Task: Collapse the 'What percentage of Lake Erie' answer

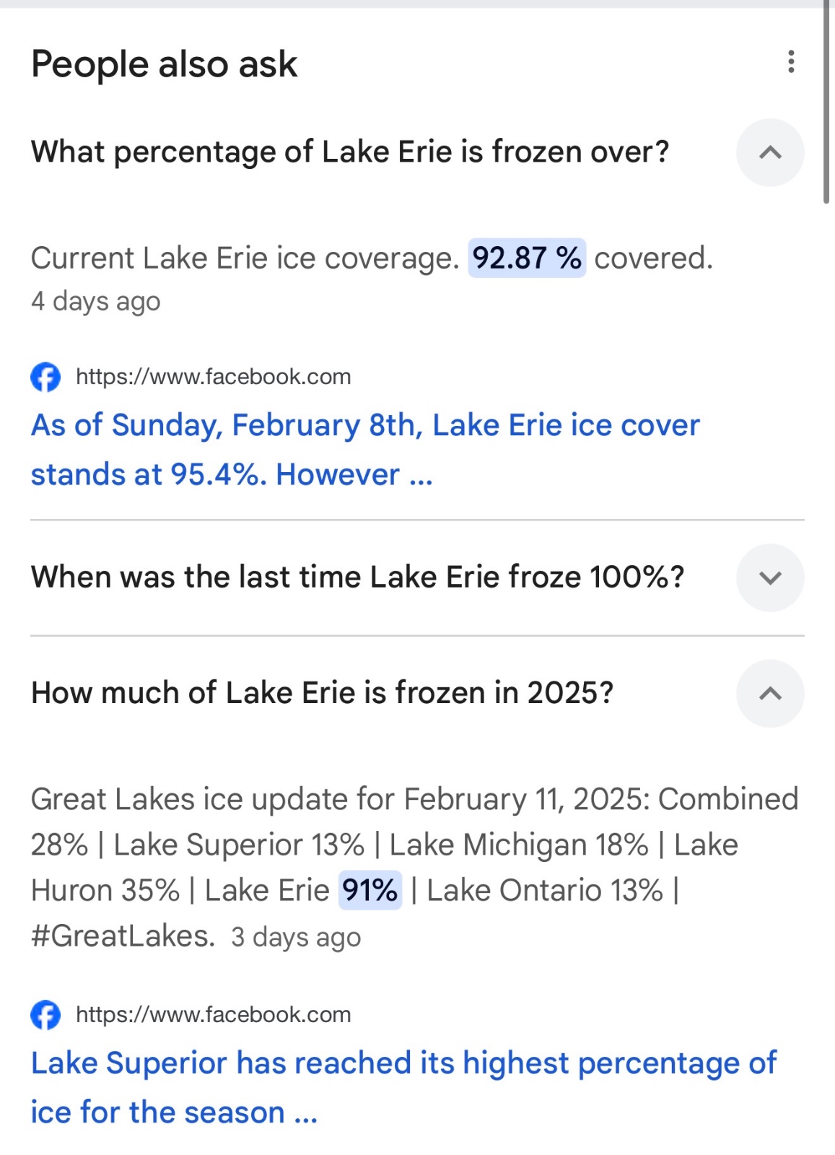Action: point(769,152)
